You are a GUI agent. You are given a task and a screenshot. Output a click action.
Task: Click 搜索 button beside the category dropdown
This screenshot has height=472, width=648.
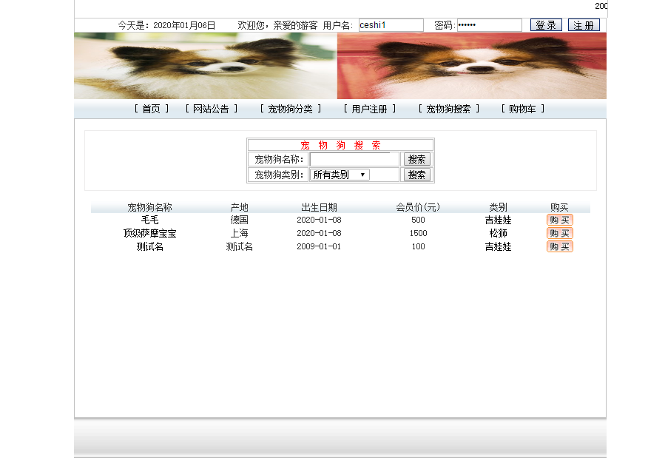coord(416,175)
